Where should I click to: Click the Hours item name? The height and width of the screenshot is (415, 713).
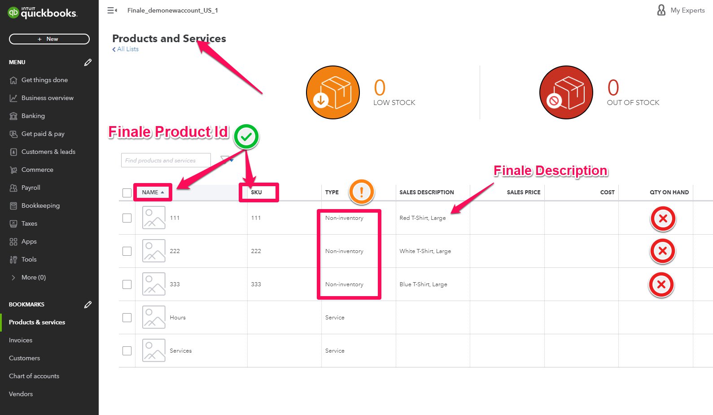point(178,318)
